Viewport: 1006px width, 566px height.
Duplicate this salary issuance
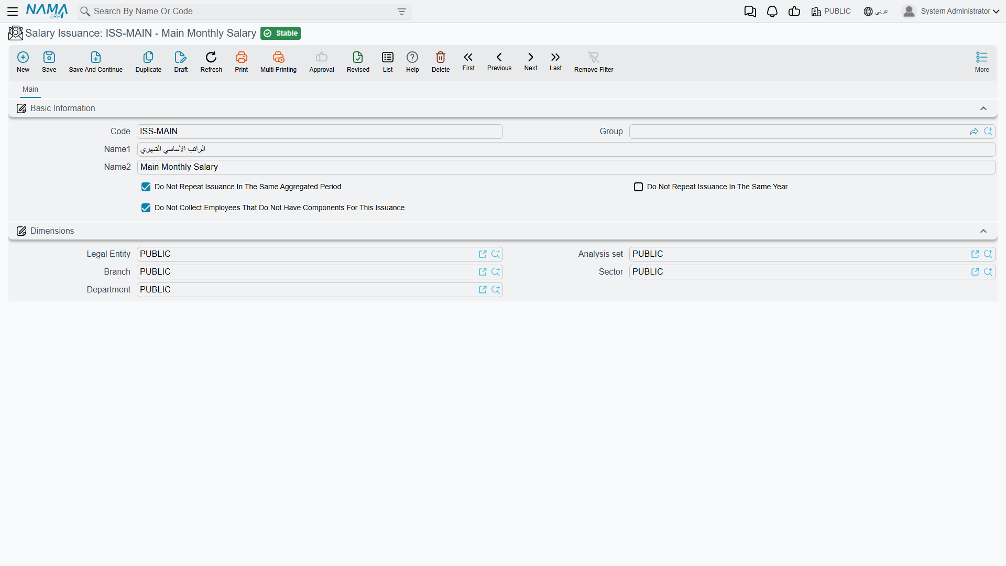click(148, 62)
